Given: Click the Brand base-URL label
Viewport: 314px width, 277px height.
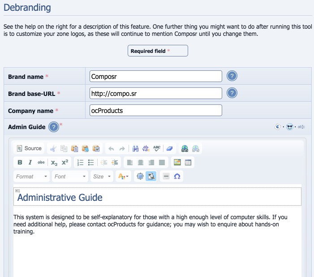Looking at the screenshot, I should (x=32, y=94).
